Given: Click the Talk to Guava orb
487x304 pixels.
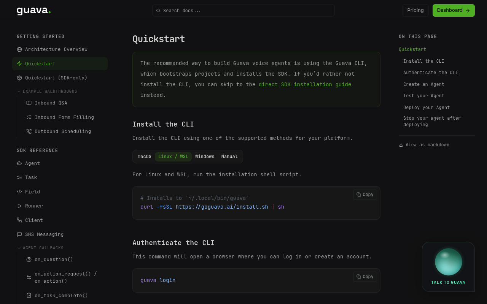Looking at the screenshot, I should [x=449, y=262].
